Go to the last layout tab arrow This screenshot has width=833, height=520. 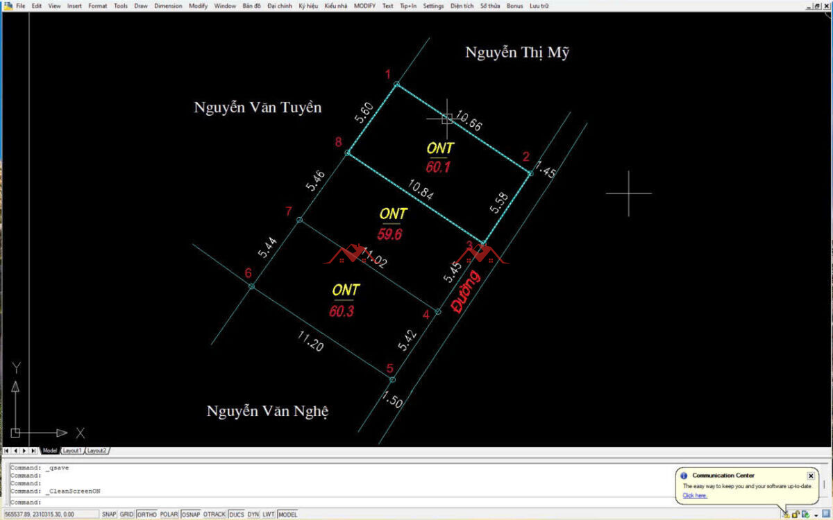(34, 451)
